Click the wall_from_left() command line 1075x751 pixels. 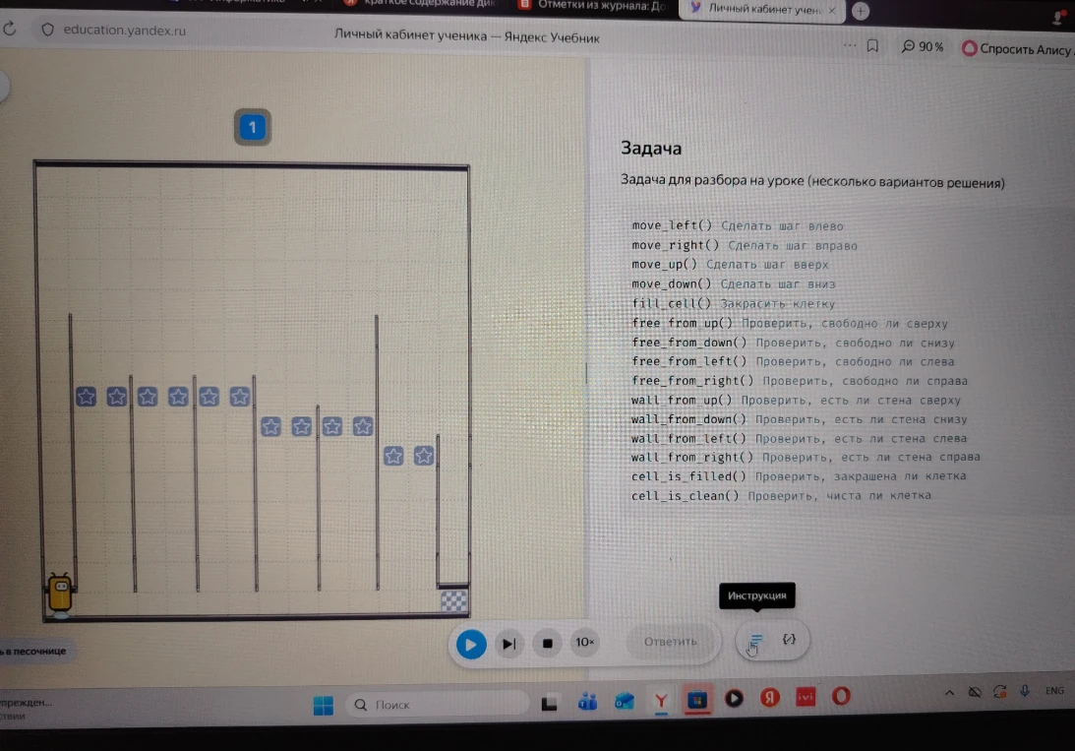tap(800, 438)
